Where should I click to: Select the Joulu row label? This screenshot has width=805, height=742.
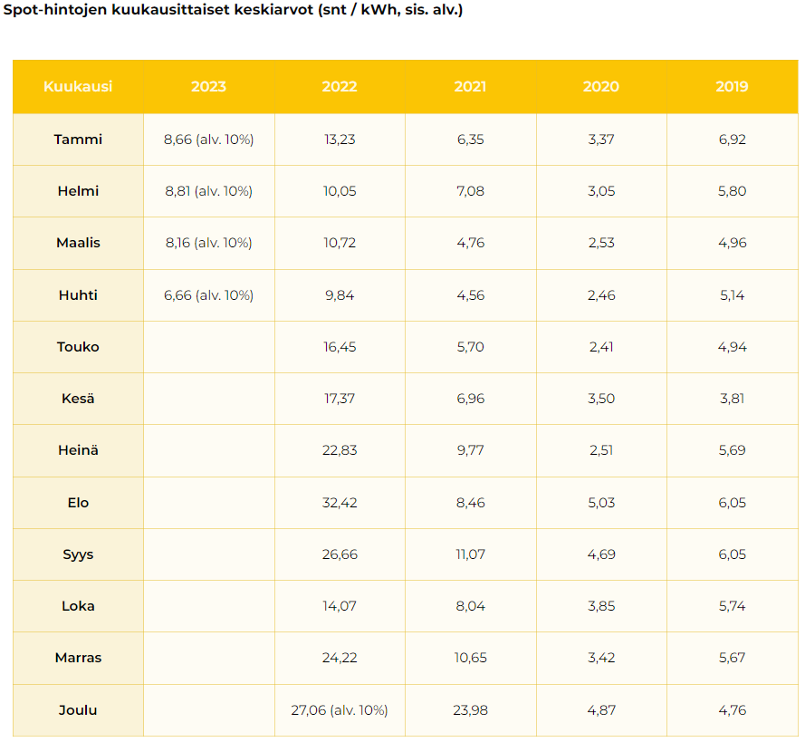78,710
